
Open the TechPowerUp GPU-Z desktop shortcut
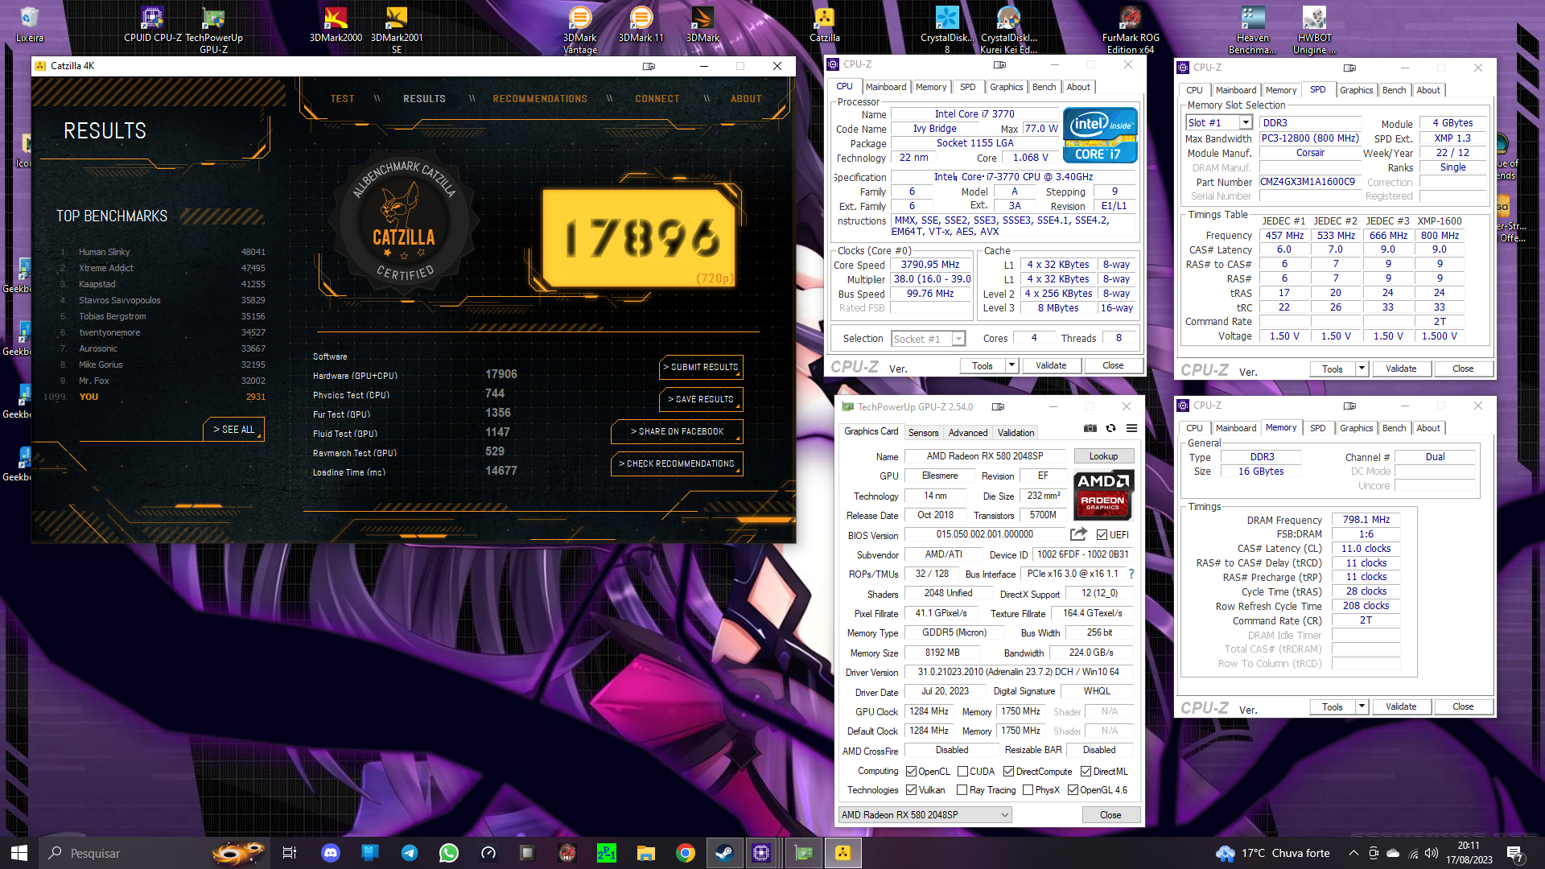point(213,30)
